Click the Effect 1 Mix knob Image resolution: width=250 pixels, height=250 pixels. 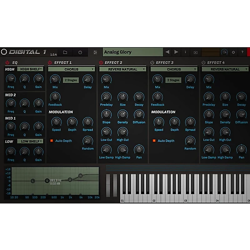click(55, 79)
